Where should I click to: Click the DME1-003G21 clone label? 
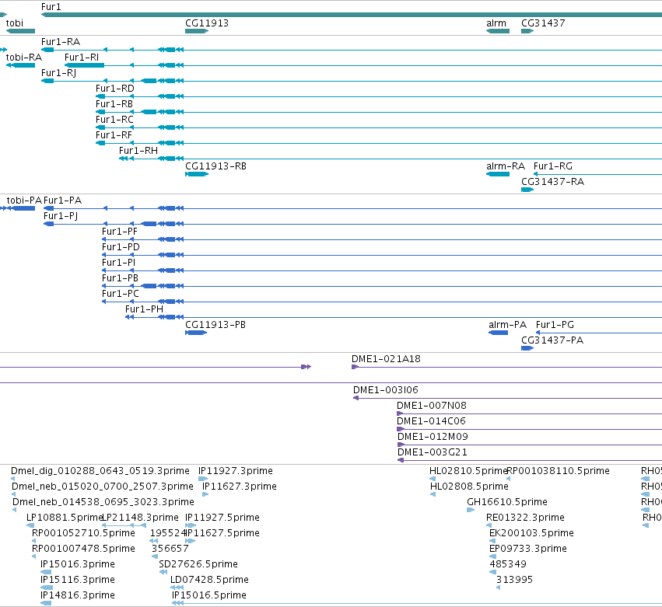coord(433,452)
